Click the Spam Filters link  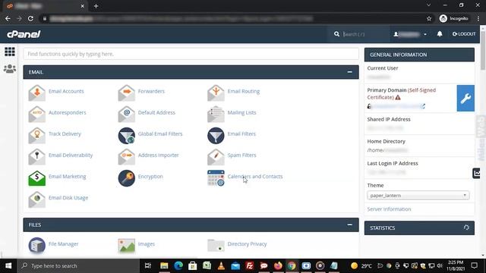[x=241, y=155]
